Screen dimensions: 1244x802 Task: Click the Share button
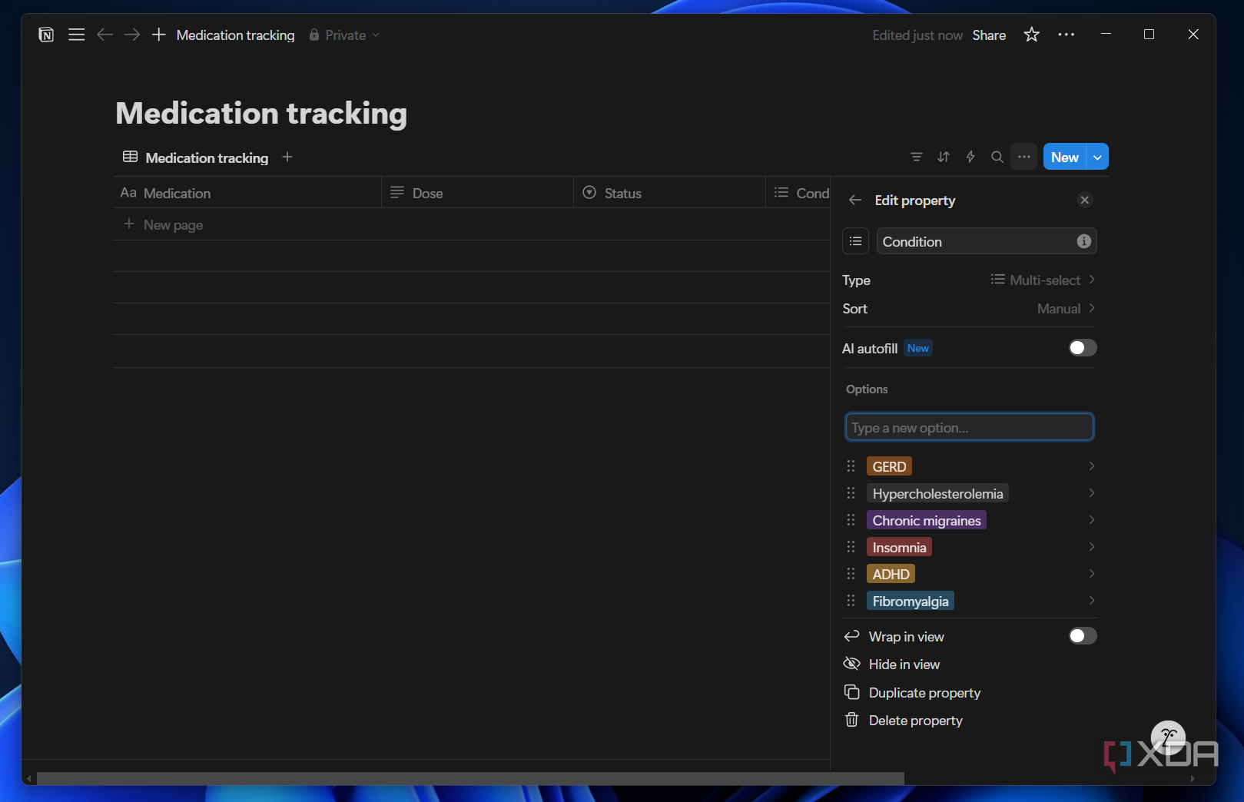(x=989, y=35)
